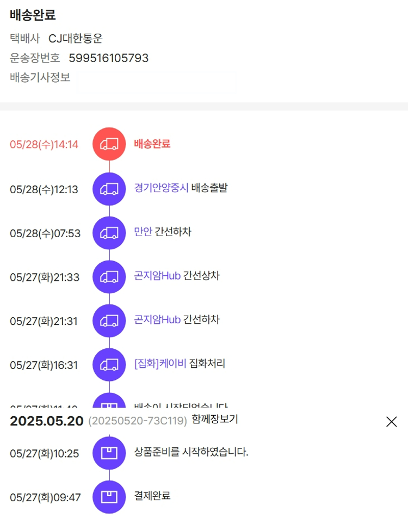The width and height of the screenshot is (408, 518).
Task: Click 곤지암Hub link in 간선상차 row
Action: coord(157,276)
